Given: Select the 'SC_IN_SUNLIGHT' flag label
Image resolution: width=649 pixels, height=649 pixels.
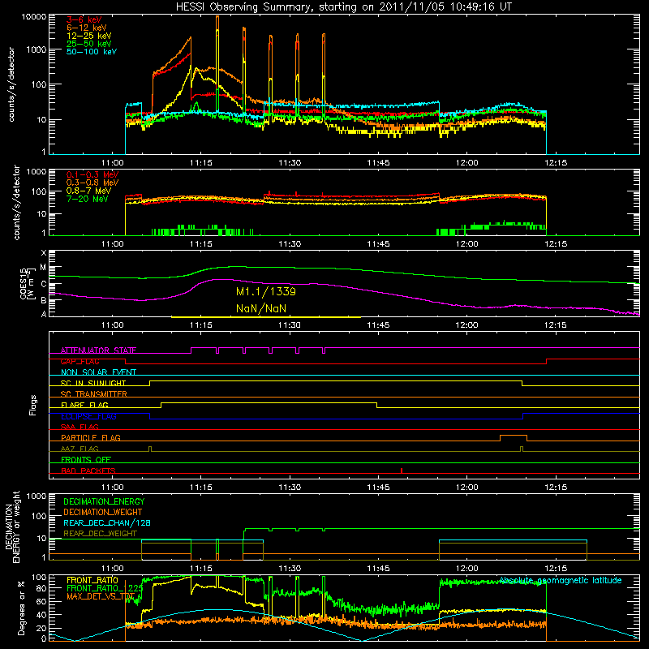Looking at the screenshot, I should pos(93,383).
